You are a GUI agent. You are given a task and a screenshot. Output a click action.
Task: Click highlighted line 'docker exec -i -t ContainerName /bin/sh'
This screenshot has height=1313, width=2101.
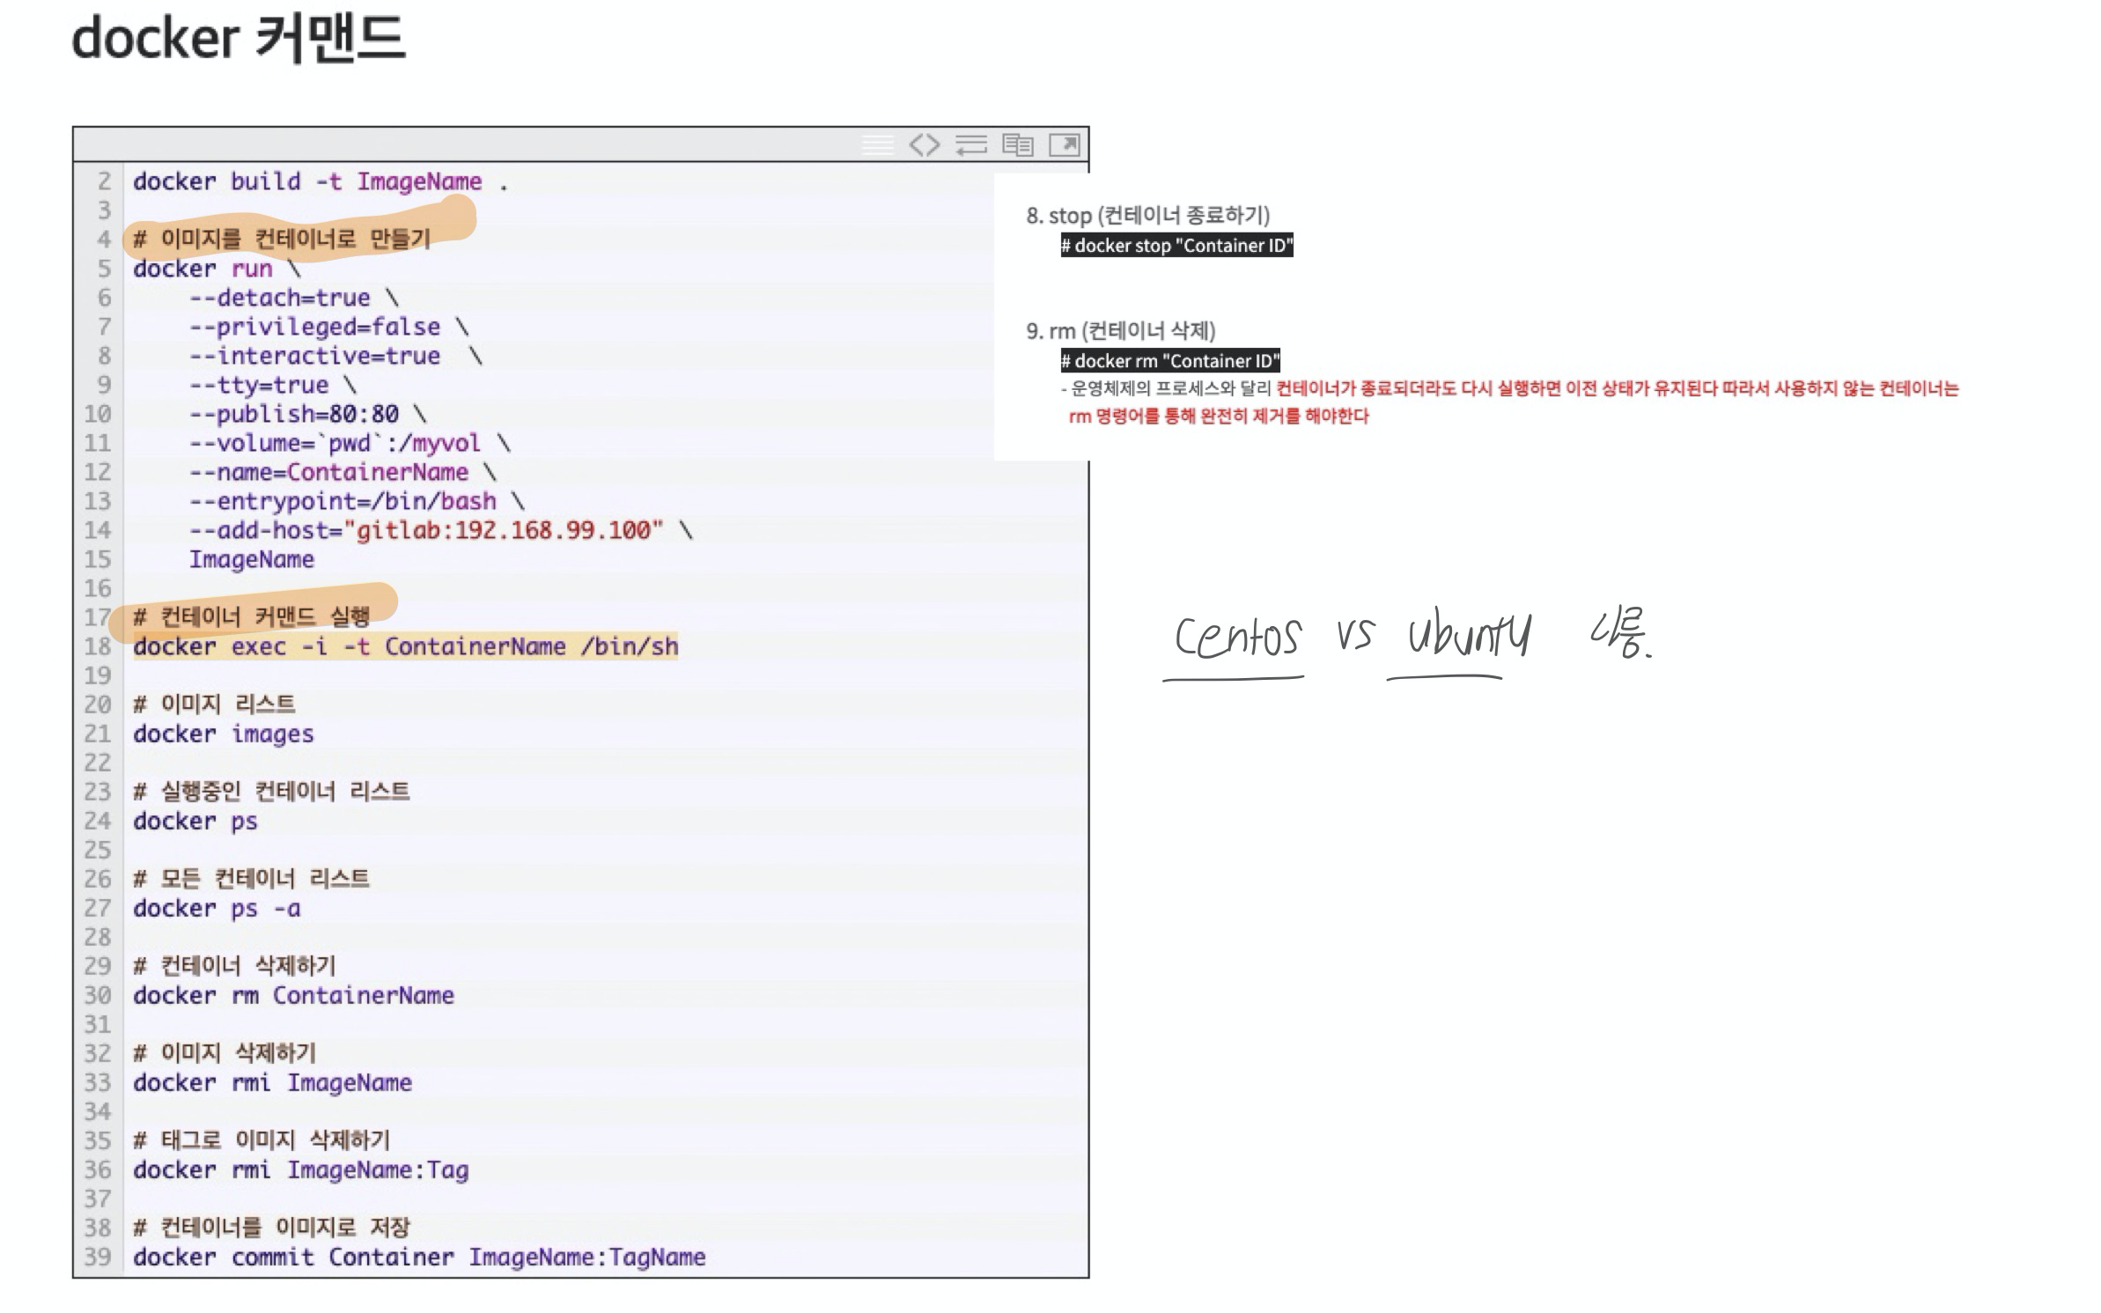[406, 647]
